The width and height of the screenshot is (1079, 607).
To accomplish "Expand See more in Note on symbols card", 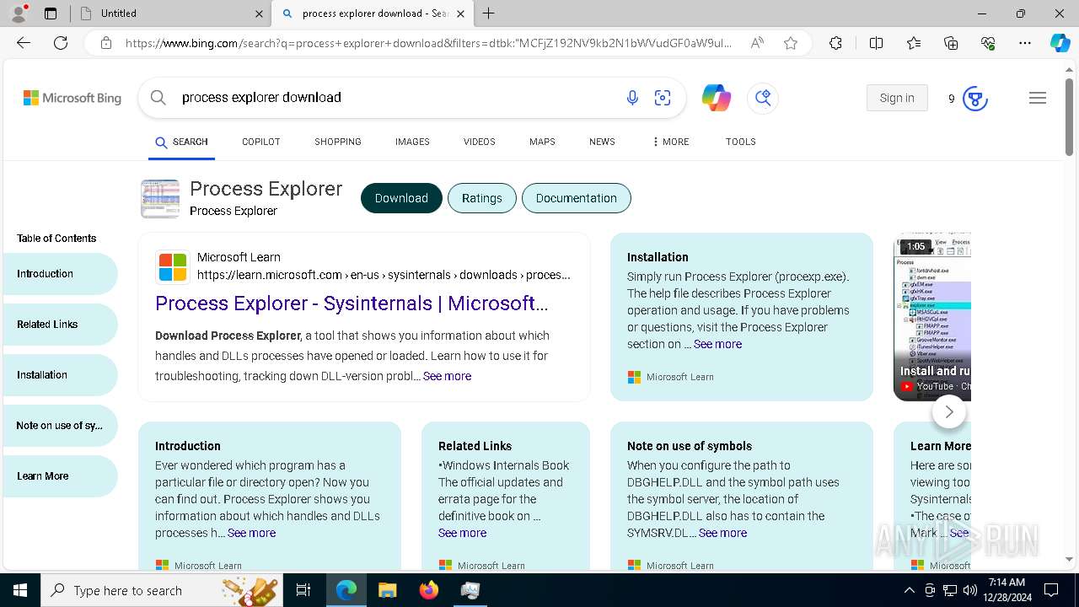I will [x=722, y=533].
